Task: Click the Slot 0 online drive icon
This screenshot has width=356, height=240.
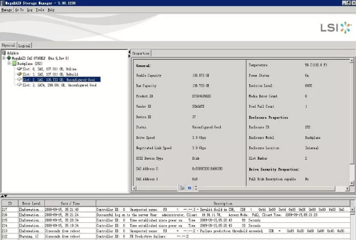Action: tap(19, 68)
